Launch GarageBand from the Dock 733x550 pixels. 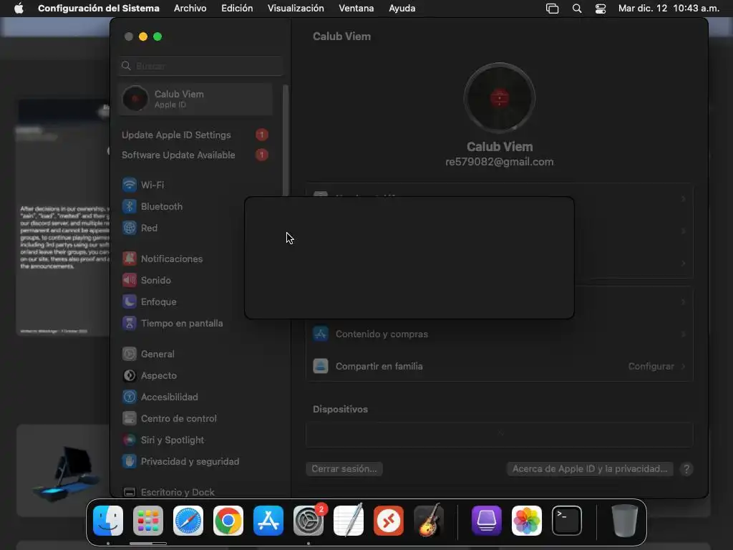coord(429,521)
